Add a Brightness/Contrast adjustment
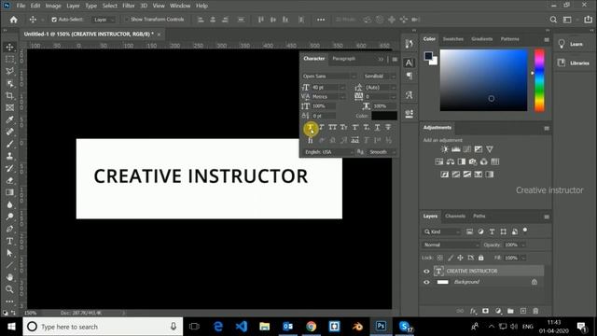The height and width of the screenshot is (336, 597). [444, 149]
